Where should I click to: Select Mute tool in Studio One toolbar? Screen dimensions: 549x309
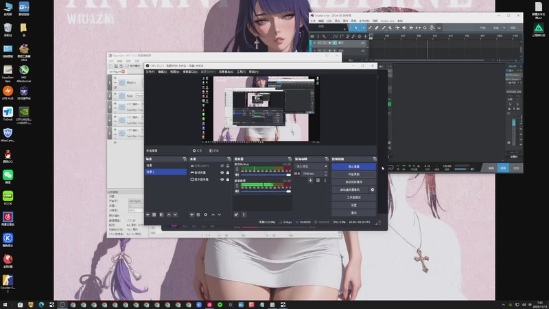tap(390, 27)
